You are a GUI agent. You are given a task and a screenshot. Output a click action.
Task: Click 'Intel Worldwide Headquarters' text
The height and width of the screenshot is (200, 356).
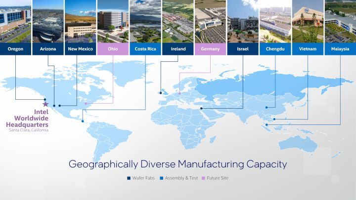[x=27, y=118]
